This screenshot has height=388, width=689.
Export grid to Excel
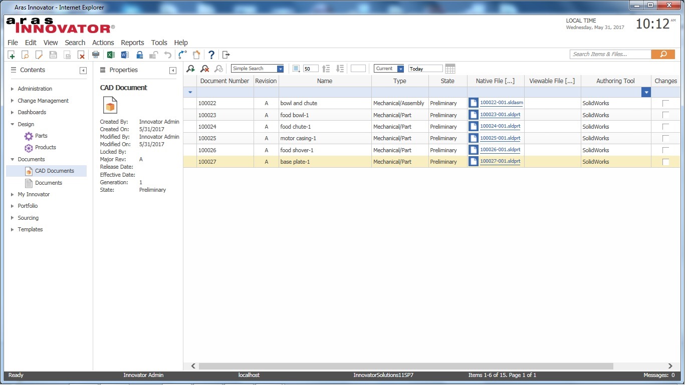pos(111,55)
